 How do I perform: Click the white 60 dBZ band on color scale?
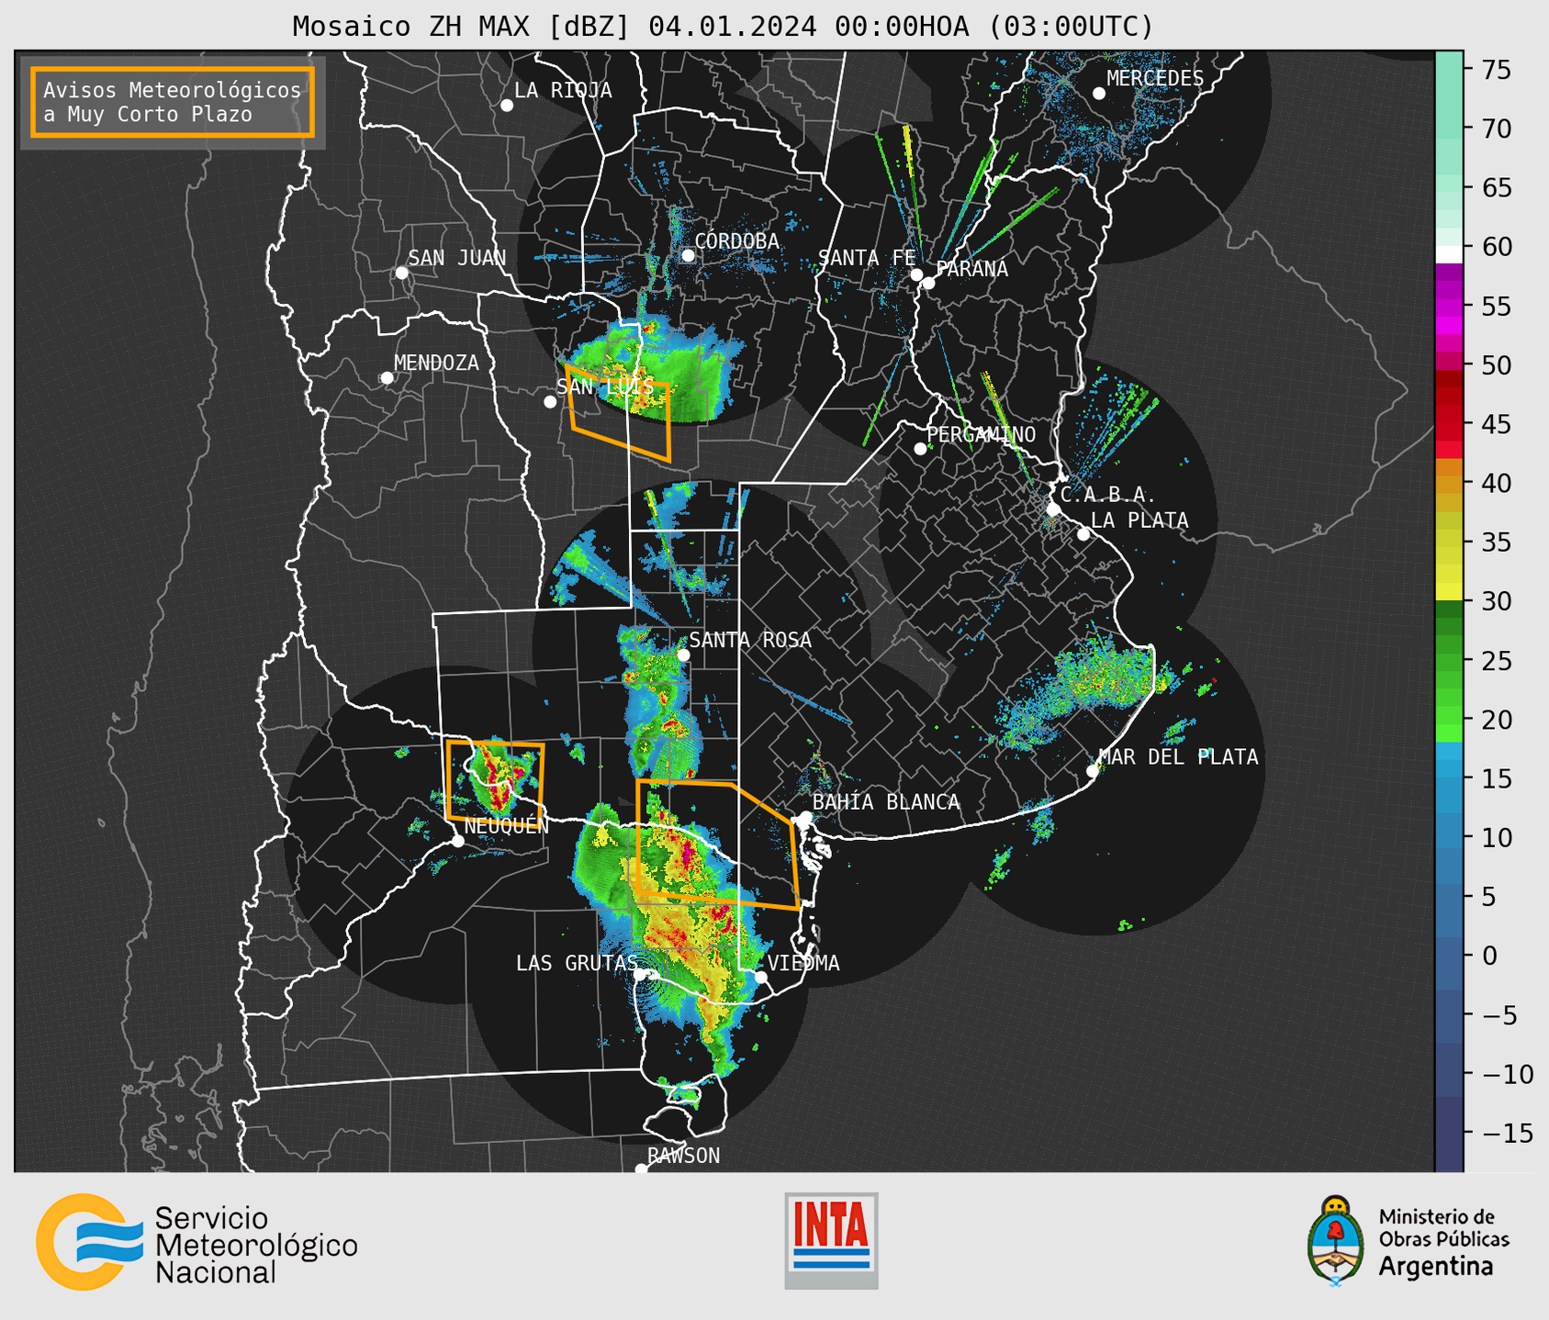[1449, 255]
